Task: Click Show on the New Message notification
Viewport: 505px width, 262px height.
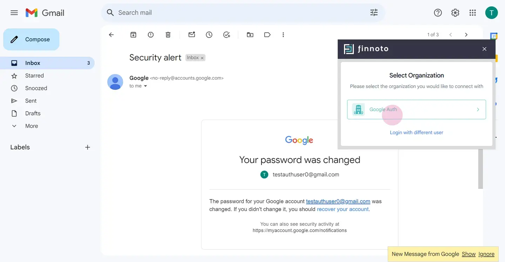Action: tap(469, 254)
